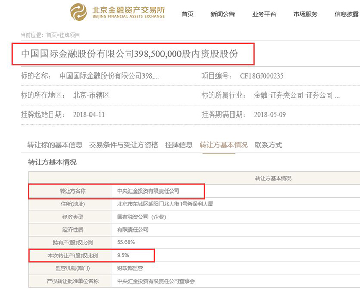The width and height of the screenshot is (360, 290).
Task: Select the 经济性质 value 有限责任公司
Action: 133,229
